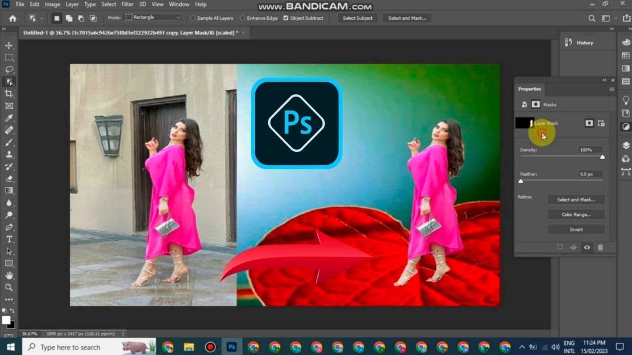Image resolution: width=632 pixels, height=355 pixels.
Task: Collapse the Properties panel with double arrows
Action: pos(604,80)
